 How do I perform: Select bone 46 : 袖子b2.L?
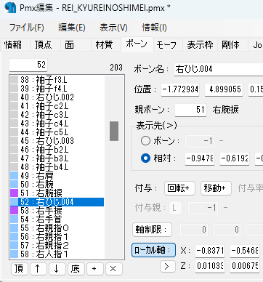click(57, 150)
